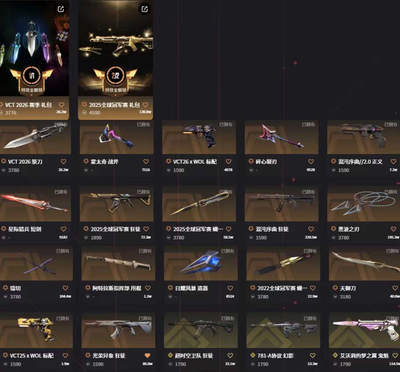Open the 天御刀 blade thumbnail
The width and height of the screenshot is (400, 372).
(x=364, y=263)
